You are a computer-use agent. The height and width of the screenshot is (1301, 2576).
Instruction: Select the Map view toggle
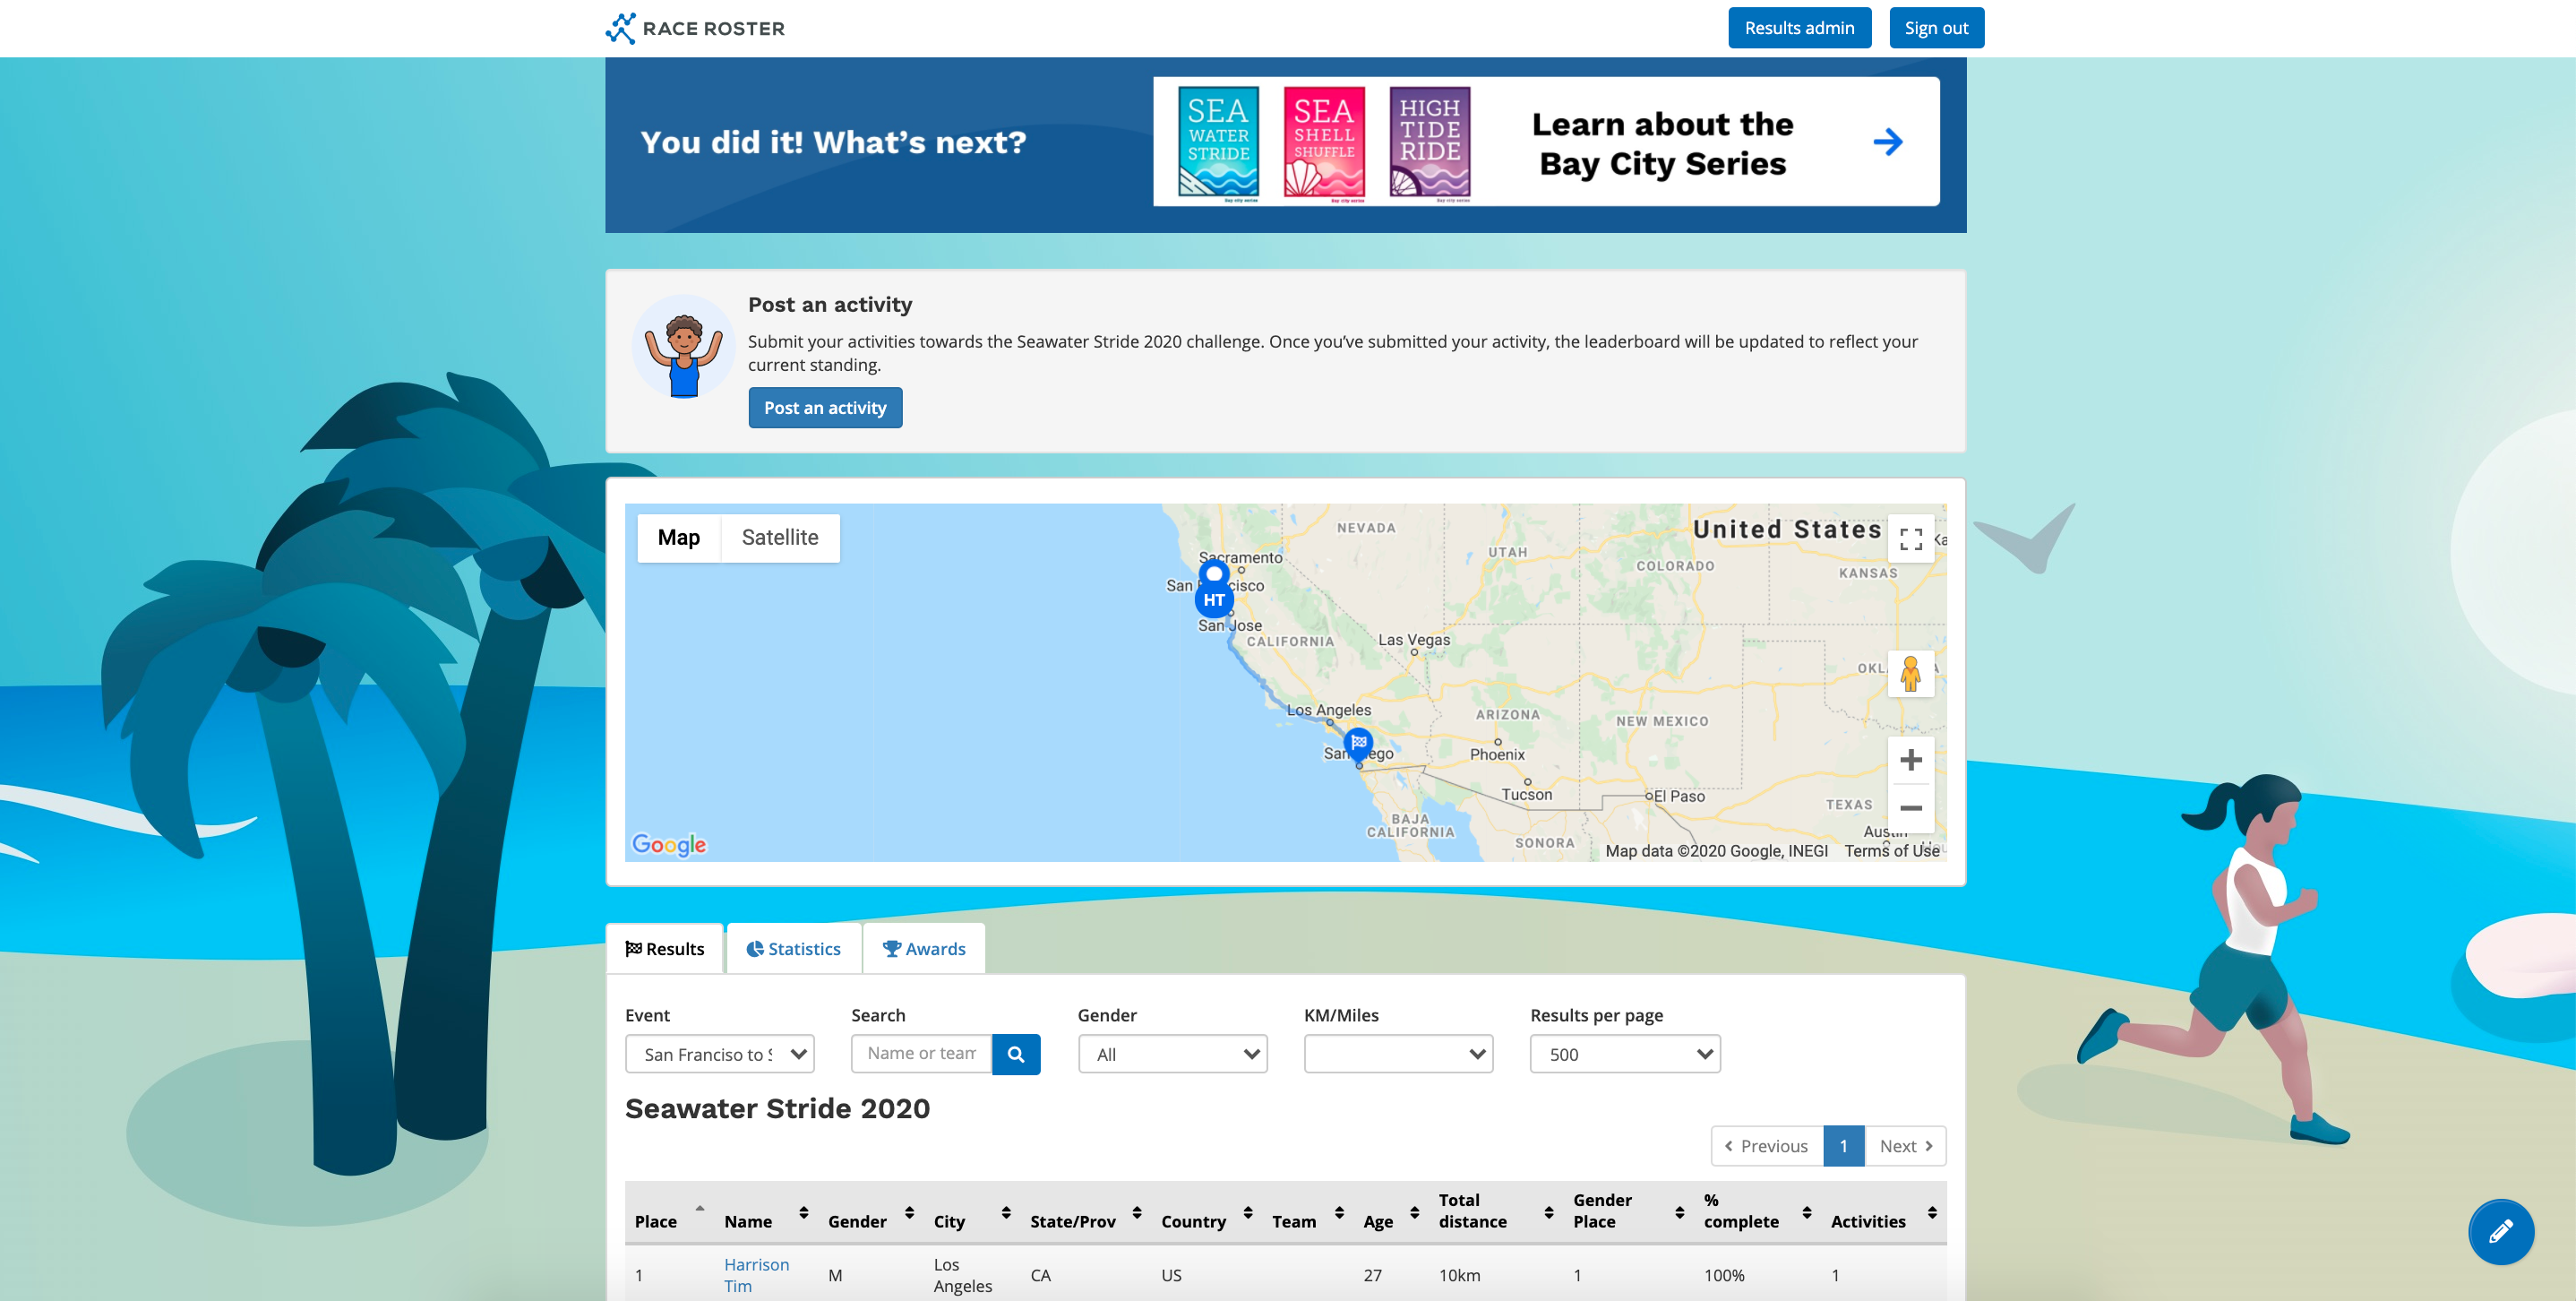(678, 538)
